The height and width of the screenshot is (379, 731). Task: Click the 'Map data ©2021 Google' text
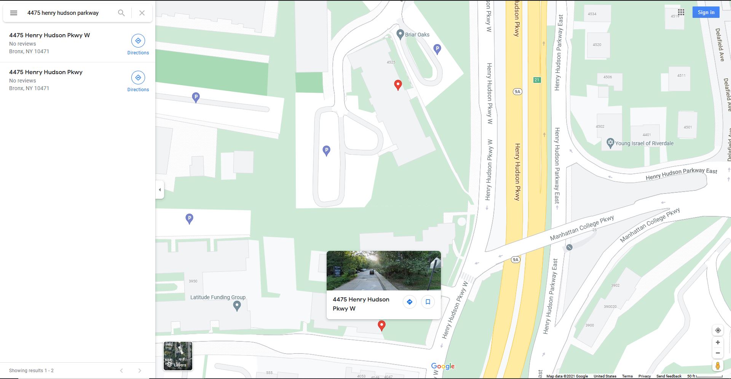click(567, 376)
